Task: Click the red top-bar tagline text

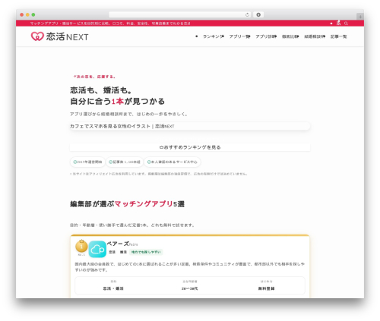Action: pyautogui.click(x=110, y=24)
